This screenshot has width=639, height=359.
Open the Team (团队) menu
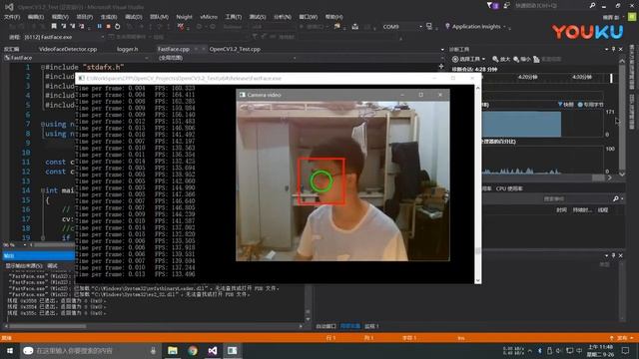point(159,17)
